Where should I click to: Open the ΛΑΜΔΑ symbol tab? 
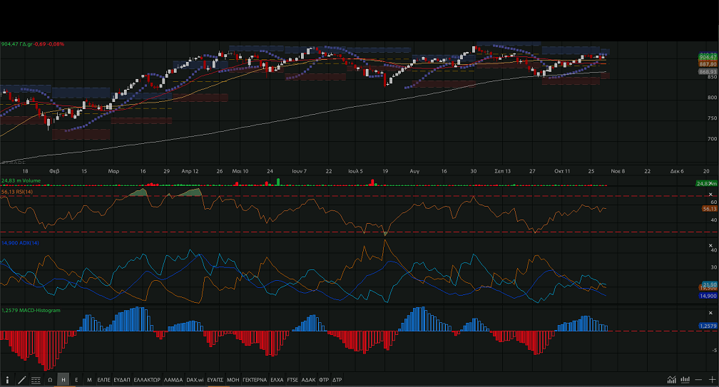173,380
